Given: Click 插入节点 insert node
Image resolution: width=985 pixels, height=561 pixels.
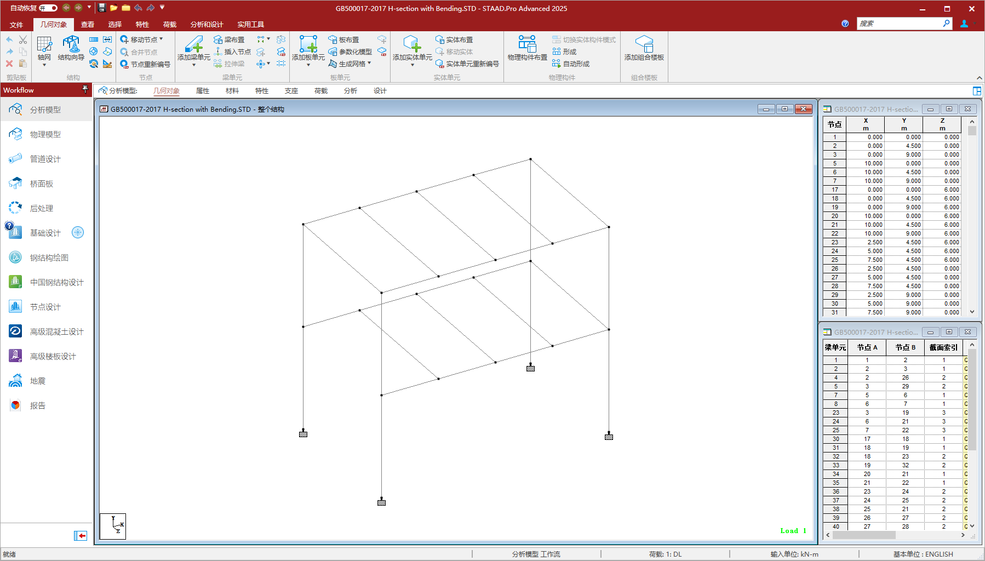Looking at the screenshot, I should 232,51.
